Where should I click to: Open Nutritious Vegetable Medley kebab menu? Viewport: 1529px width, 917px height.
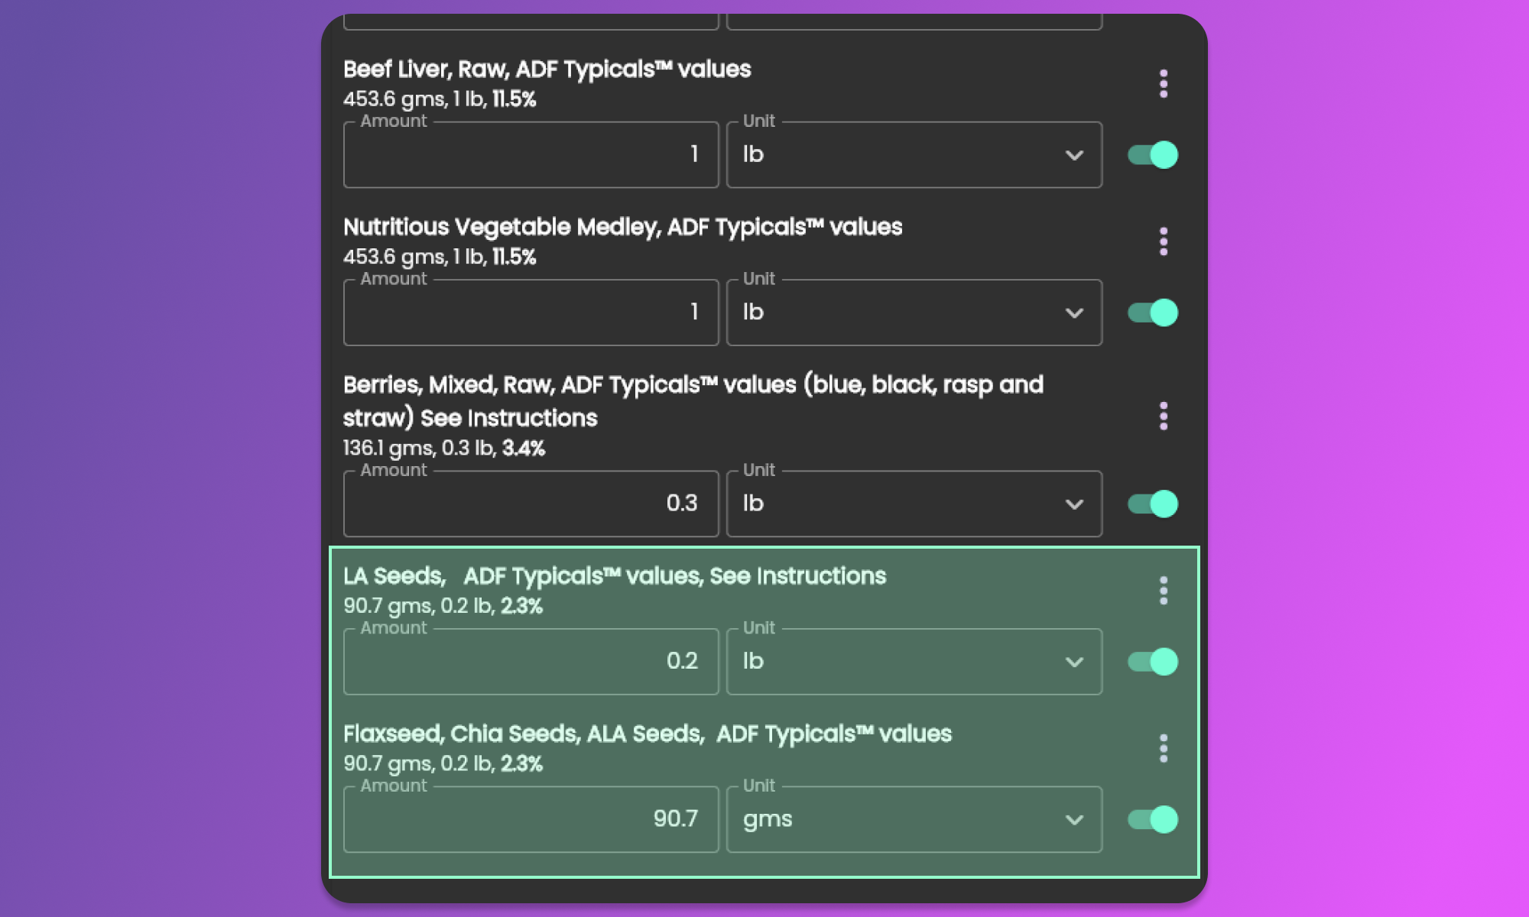1163,241
